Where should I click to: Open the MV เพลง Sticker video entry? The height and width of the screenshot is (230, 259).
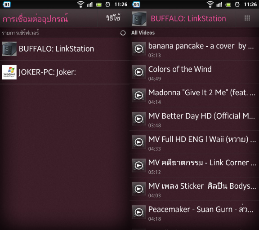[194, 189]
